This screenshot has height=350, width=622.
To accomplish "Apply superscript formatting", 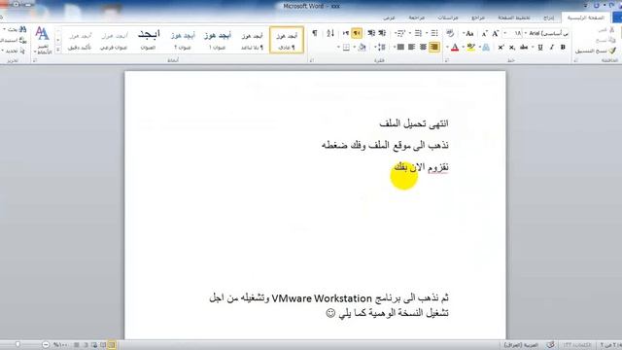I will pos(501,48).
